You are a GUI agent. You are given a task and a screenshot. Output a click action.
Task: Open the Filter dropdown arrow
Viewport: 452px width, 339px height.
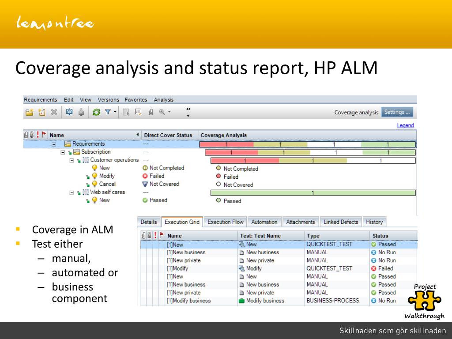click(115, 112)
